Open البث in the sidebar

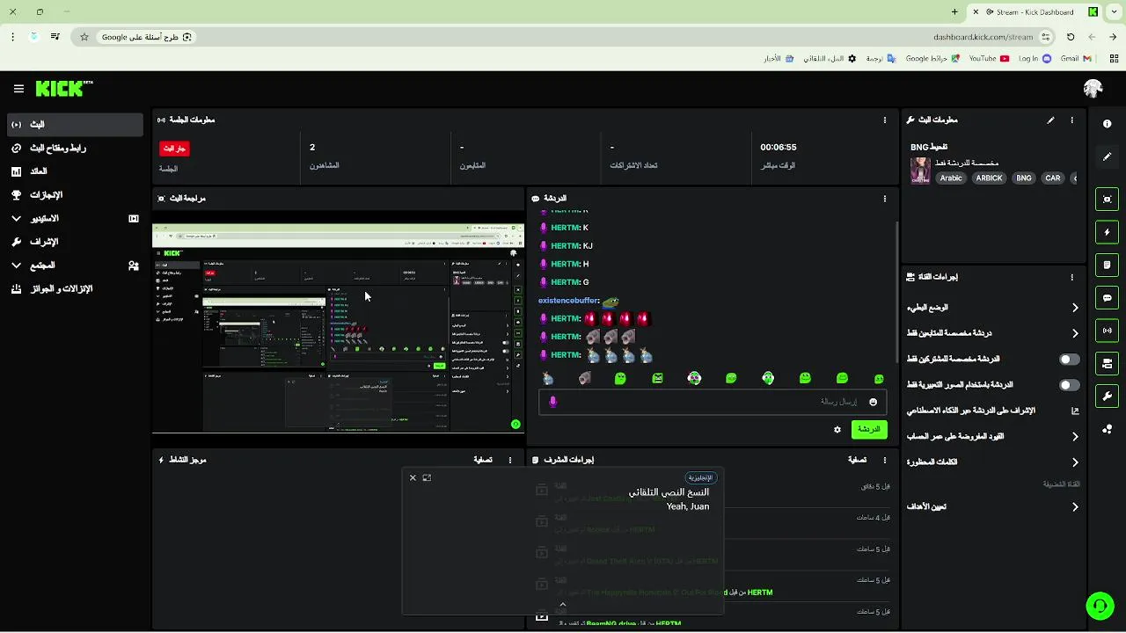click(75, 124)
